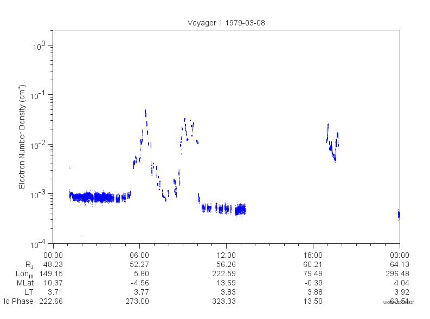430x319 pixels.
Task: Click the RJ value 64.13
Action: click(400, 264)
